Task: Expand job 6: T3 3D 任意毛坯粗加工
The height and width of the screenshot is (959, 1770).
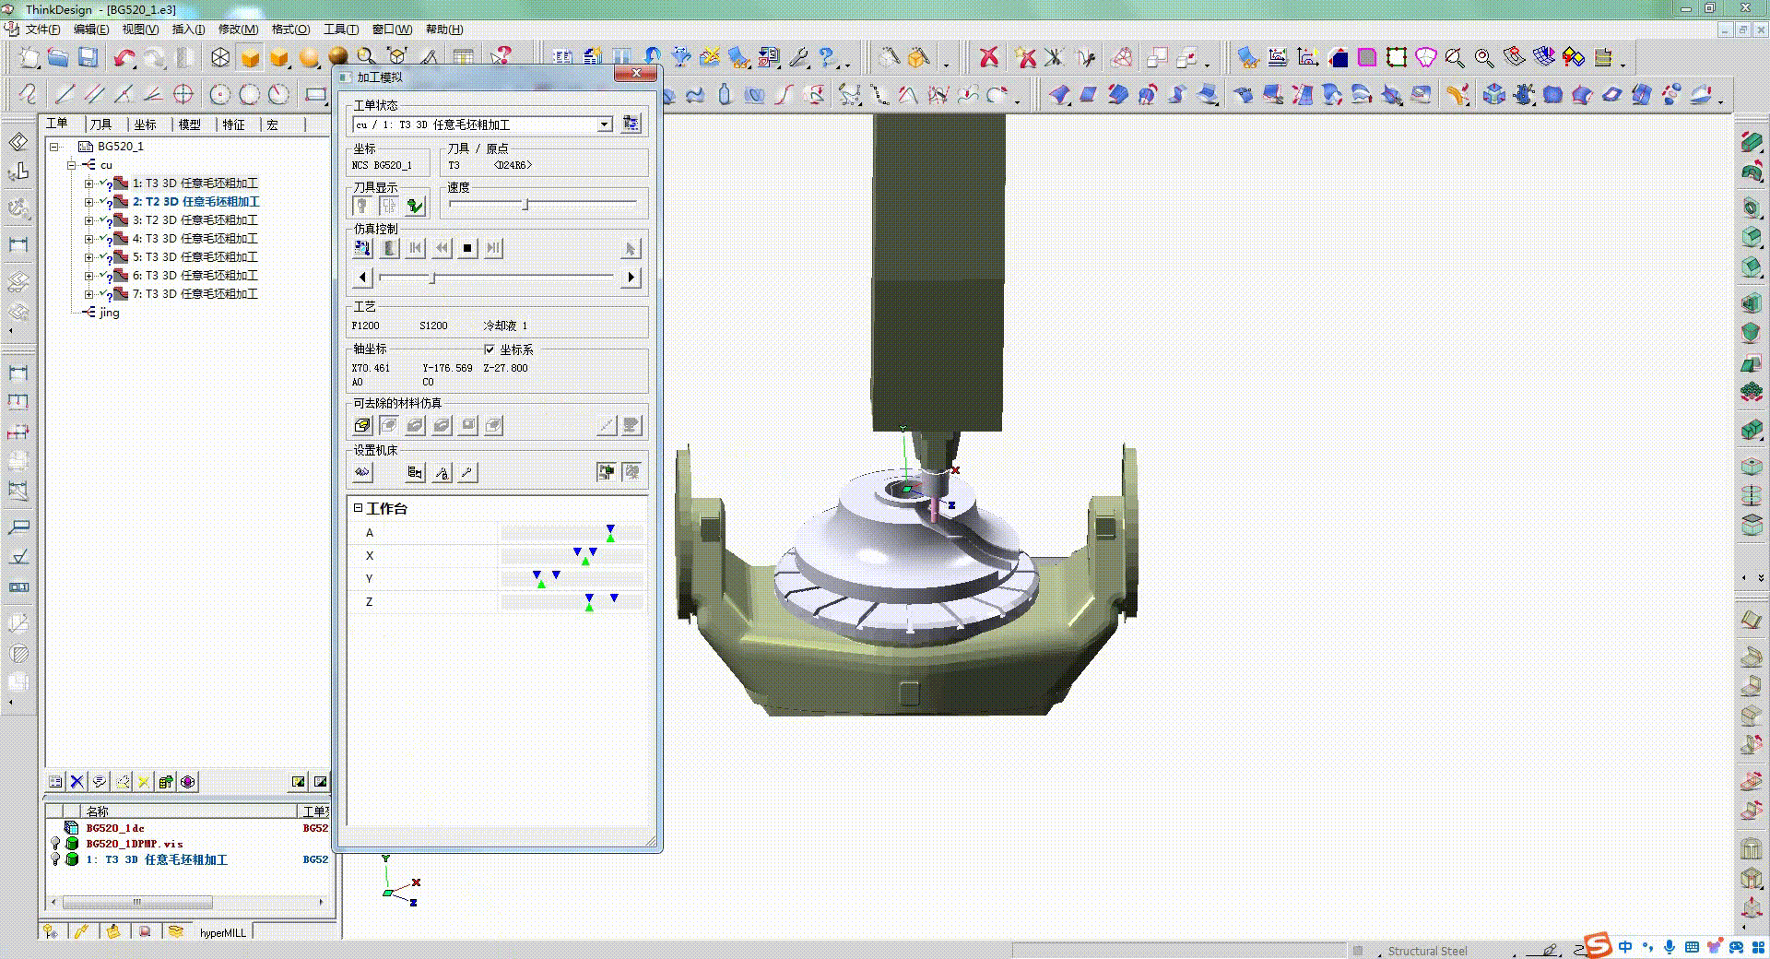Action: coord(88,276)
